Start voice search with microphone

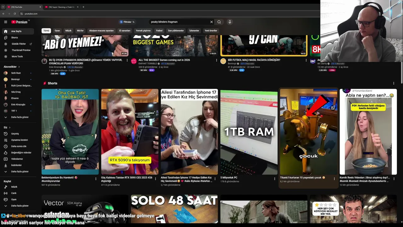tap(230, 22)
